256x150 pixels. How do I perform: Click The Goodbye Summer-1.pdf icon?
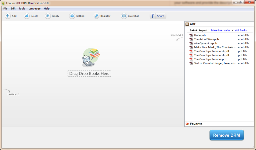191,55
